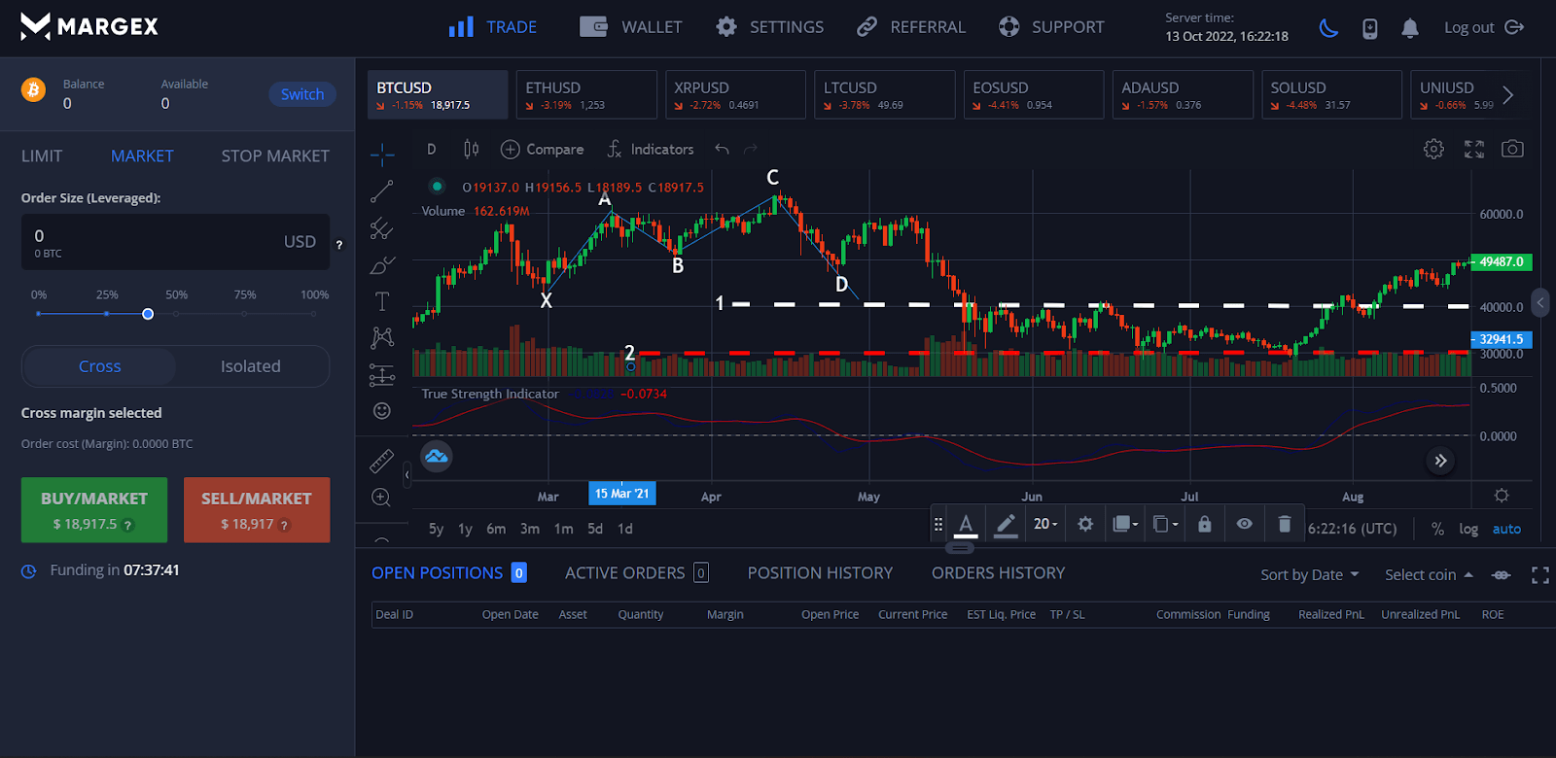Viewport: 1556px width, 758px height.
Task: Open the Indicators menu
Action: 651,149
